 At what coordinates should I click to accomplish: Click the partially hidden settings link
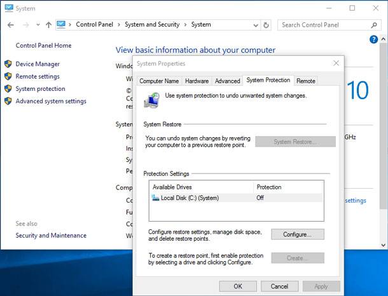[x=356, y=201]
